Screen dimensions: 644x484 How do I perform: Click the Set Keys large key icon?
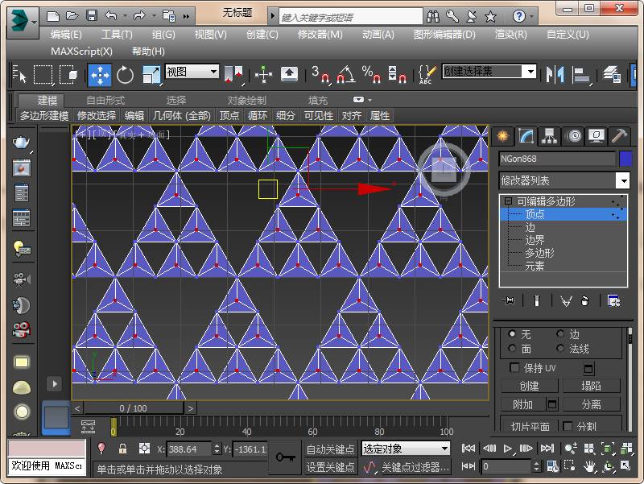click(x=286, y=457)
